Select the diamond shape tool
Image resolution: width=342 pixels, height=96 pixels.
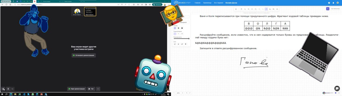252,9
